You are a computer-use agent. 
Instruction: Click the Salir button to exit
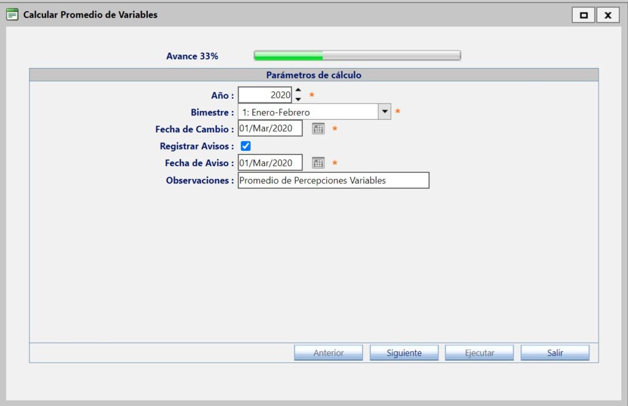click(x=554, y=353)
